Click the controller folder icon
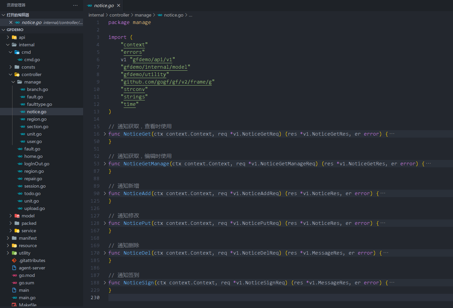453x308 pixels. pyautogui.click(x=17, y=74)
